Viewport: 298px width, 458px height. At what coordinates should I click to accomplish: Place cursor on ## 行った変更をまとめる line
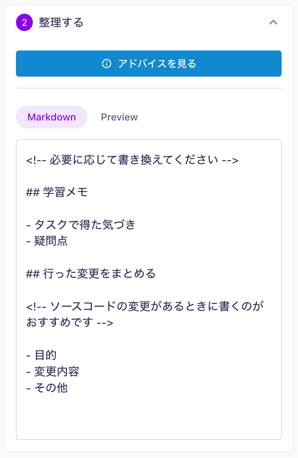(91, 274)
